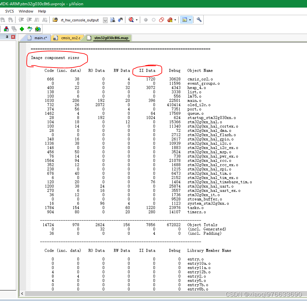Click the horizontal scrollbar left arrow

tap(22, 293)
